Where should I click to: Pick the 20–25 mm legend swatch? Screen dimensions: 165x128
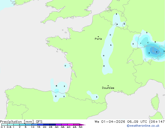[x=46, y=125]
